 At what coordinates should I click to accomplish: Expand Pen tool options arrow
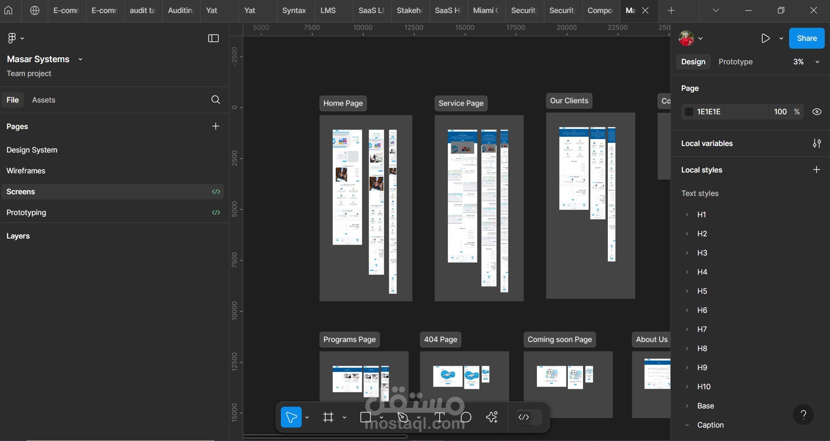pos(419,418)
